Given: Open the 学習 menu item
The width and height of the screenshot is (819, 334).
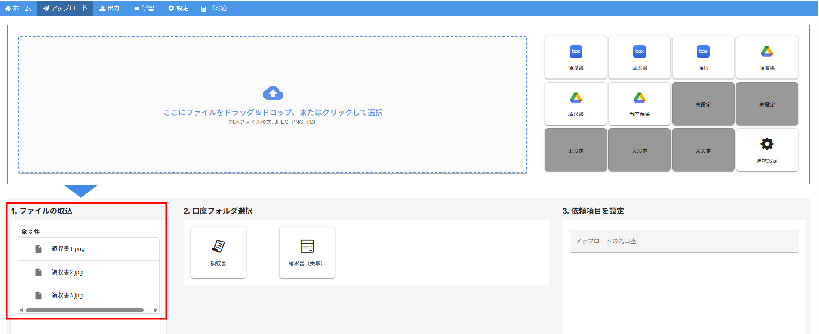Looking at the screenshot, I should tap(144, 8).
